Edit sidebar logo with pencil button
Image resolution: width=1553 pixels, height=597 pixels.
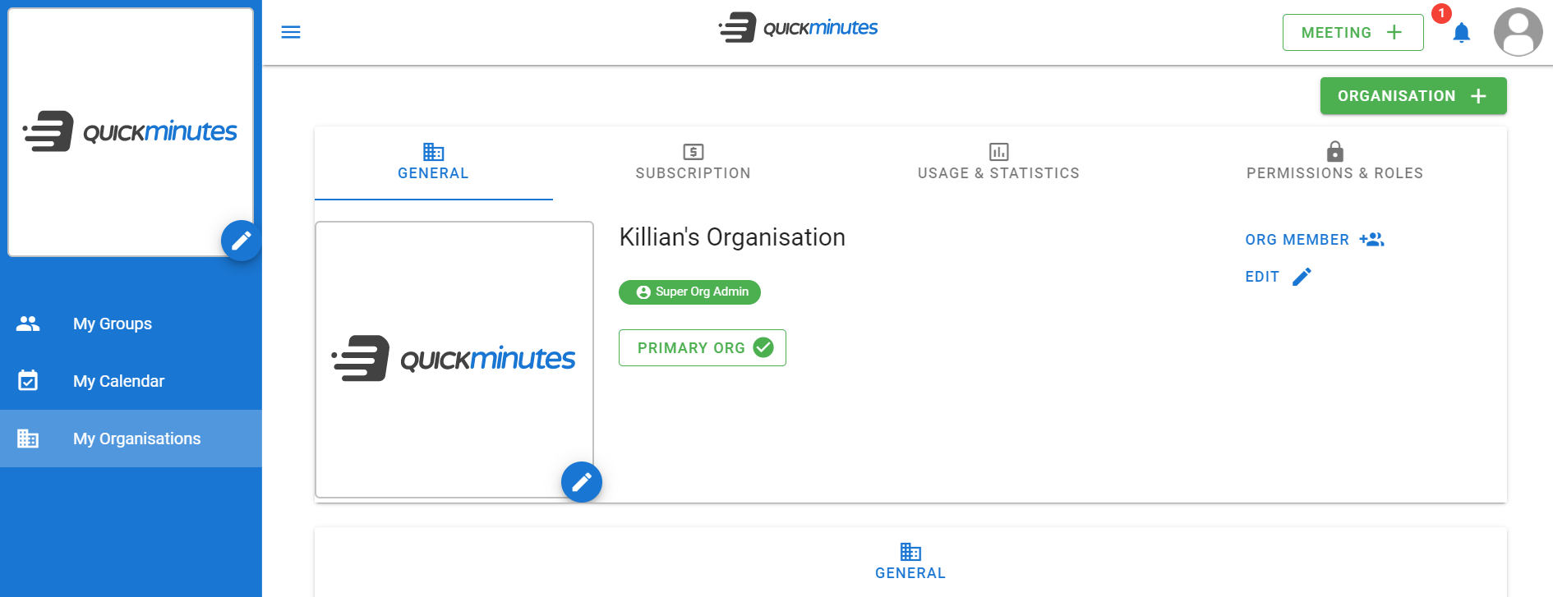point(241,241)
